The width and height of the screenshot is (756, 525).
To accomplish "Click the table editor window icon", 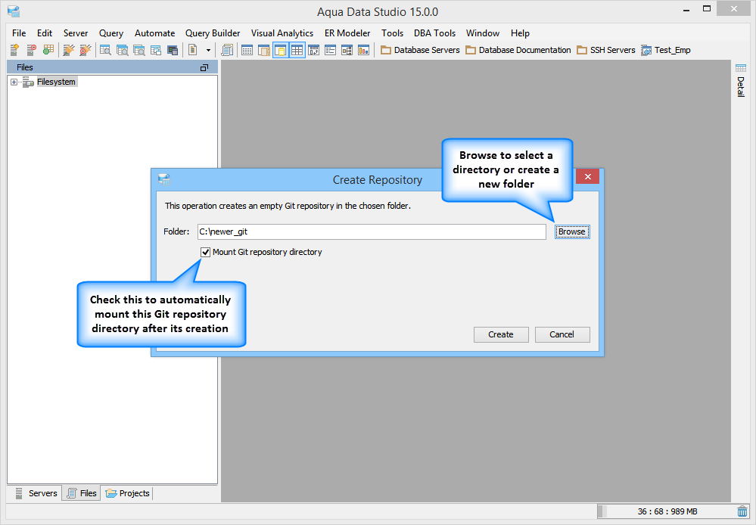I will (x=247, y=50).
